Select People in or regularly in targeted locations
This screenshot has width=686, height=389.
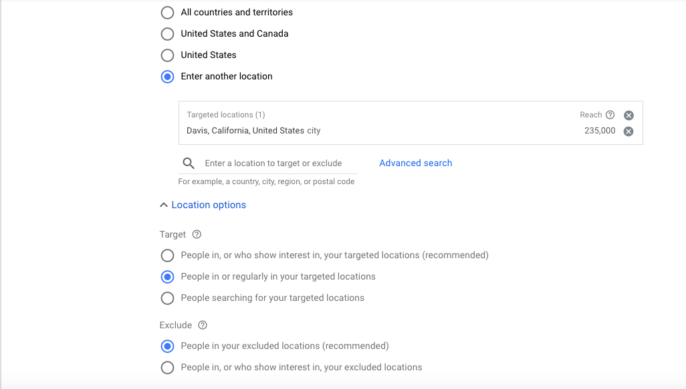point(167,276)
